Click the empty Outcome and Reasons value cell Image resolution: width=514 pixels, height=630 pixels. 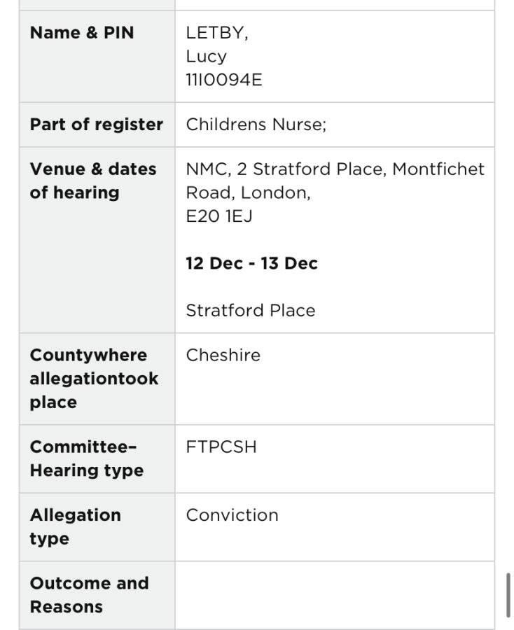point(335,596)
